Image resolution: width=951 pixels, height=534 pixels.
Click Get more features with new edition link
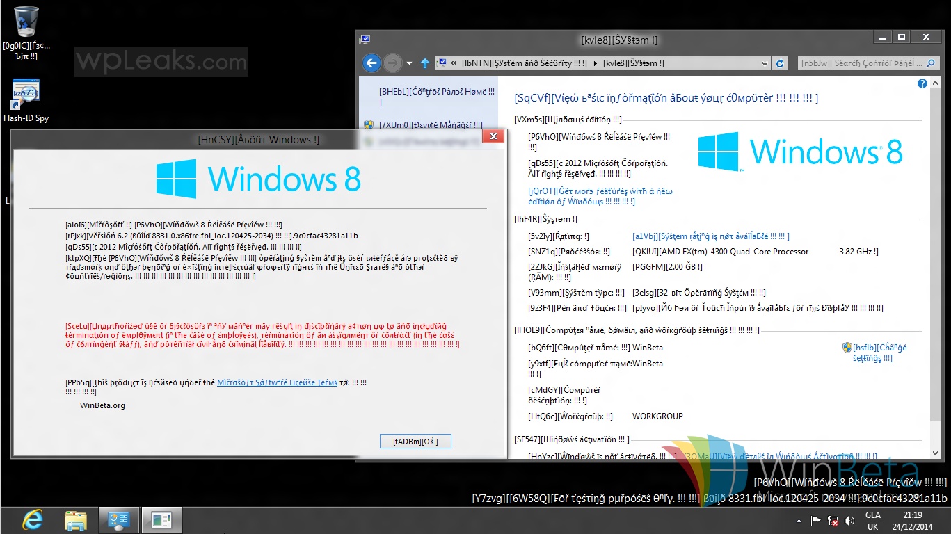[600, 196]
